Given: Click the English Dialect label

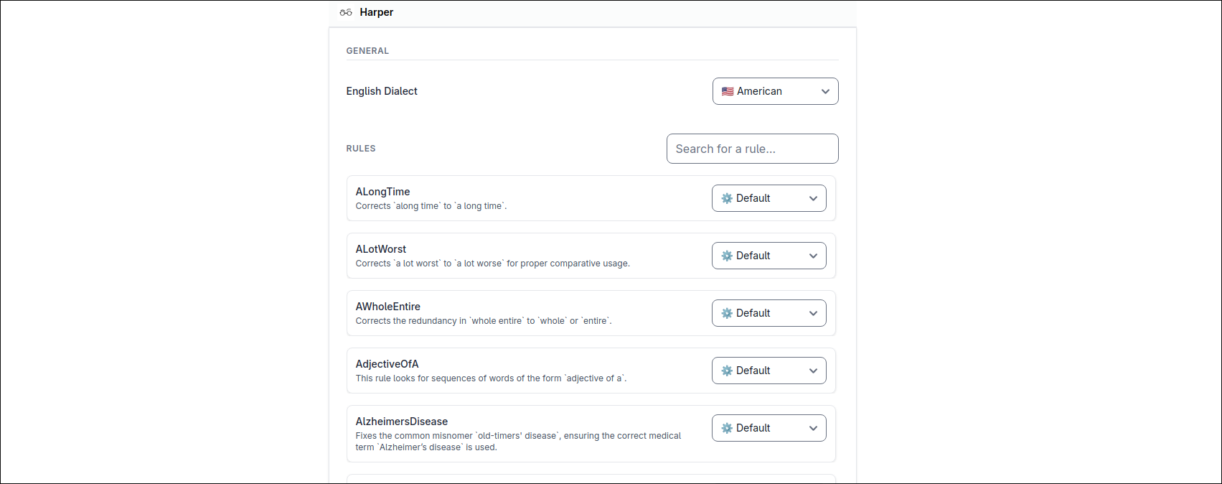Looking at the screenshot, I should click(x=381, y=91).
